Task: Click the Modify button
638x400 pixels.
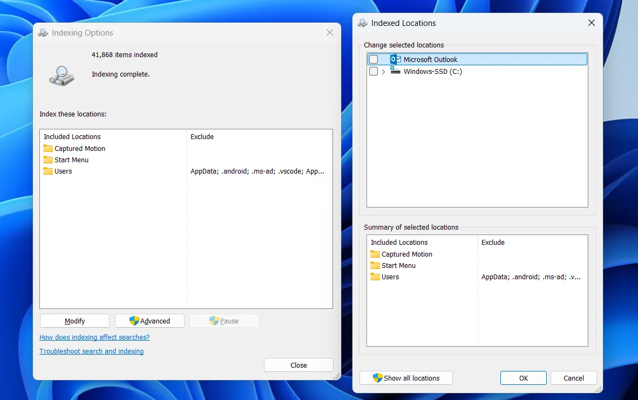Action: [x=74, y=321]
